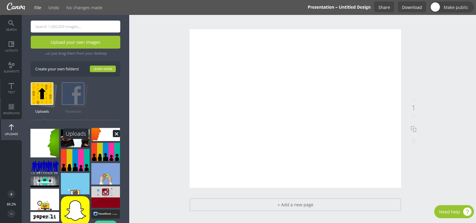Image resolution: width=476 pixels, height=223 pixels.
Task: Open the File menu
Action: tap(38, 7)
